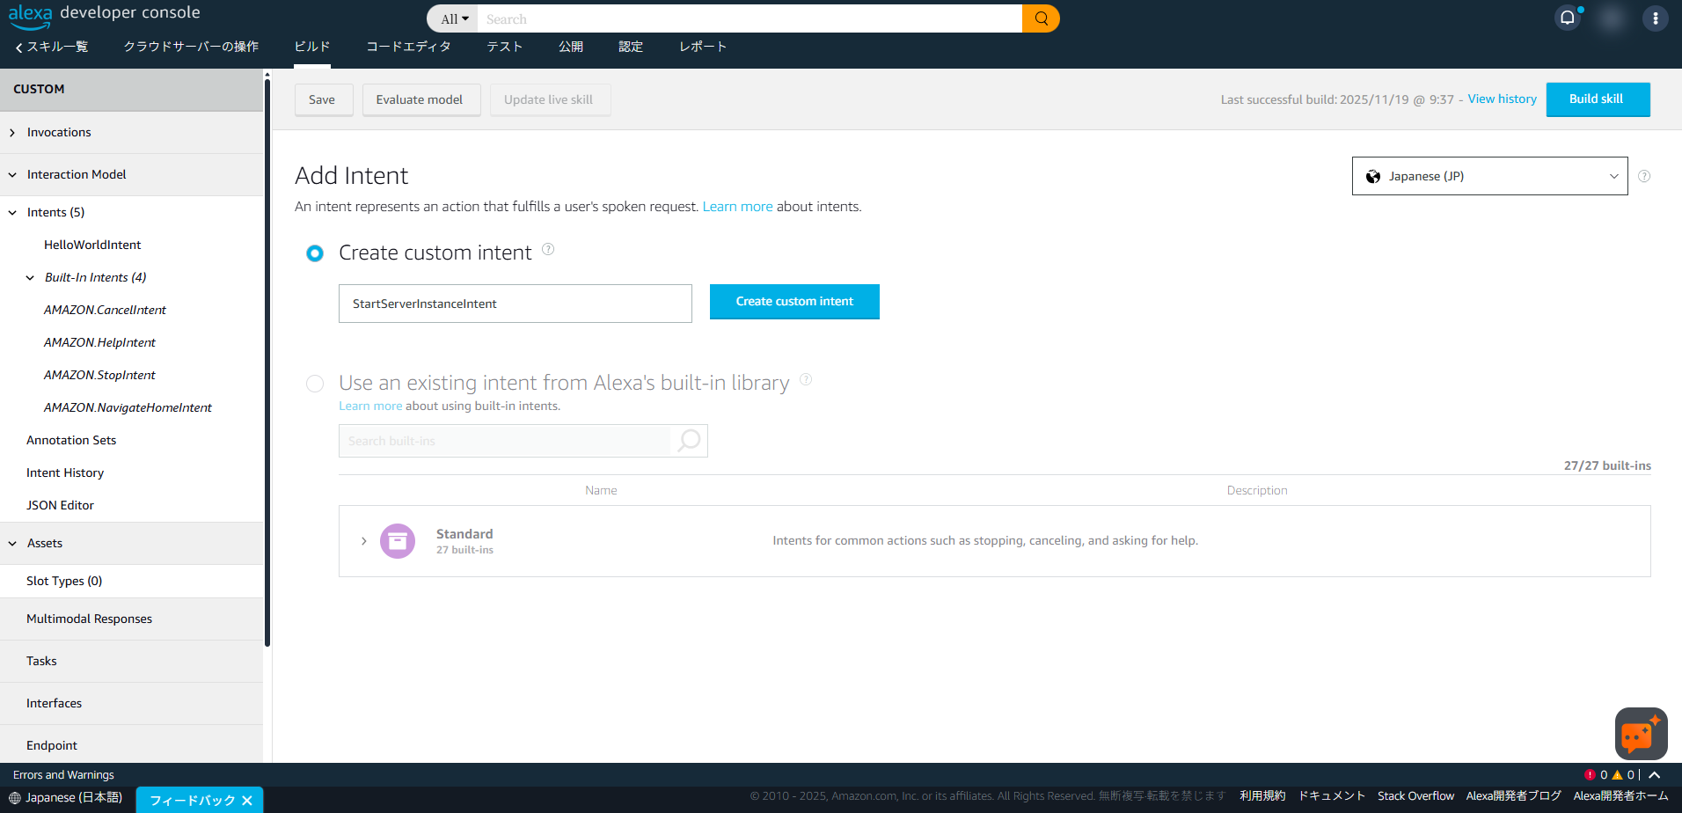Expand the Standard built-ins row chevron
The image size is (1682, 813).
pyautogui.click(x=363, y=541)
